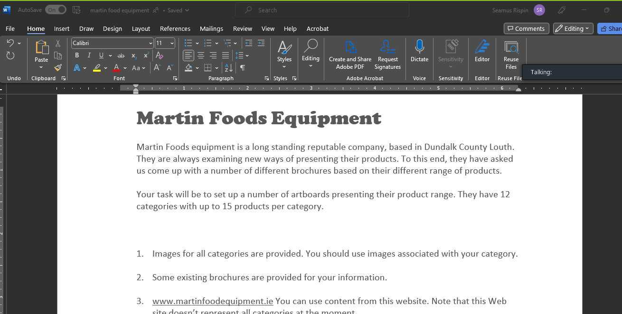Open the Reuse Files pane
The width and height of the screenshot is (622, 314).
click(511, 55)
